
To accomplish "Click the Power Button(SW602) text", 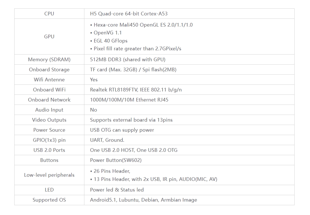I will [x=115, y=160].
